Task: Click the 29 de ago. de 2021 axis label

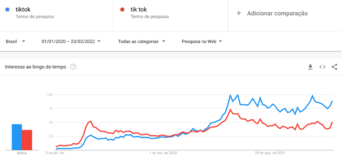Action: (x=270, y=153)
